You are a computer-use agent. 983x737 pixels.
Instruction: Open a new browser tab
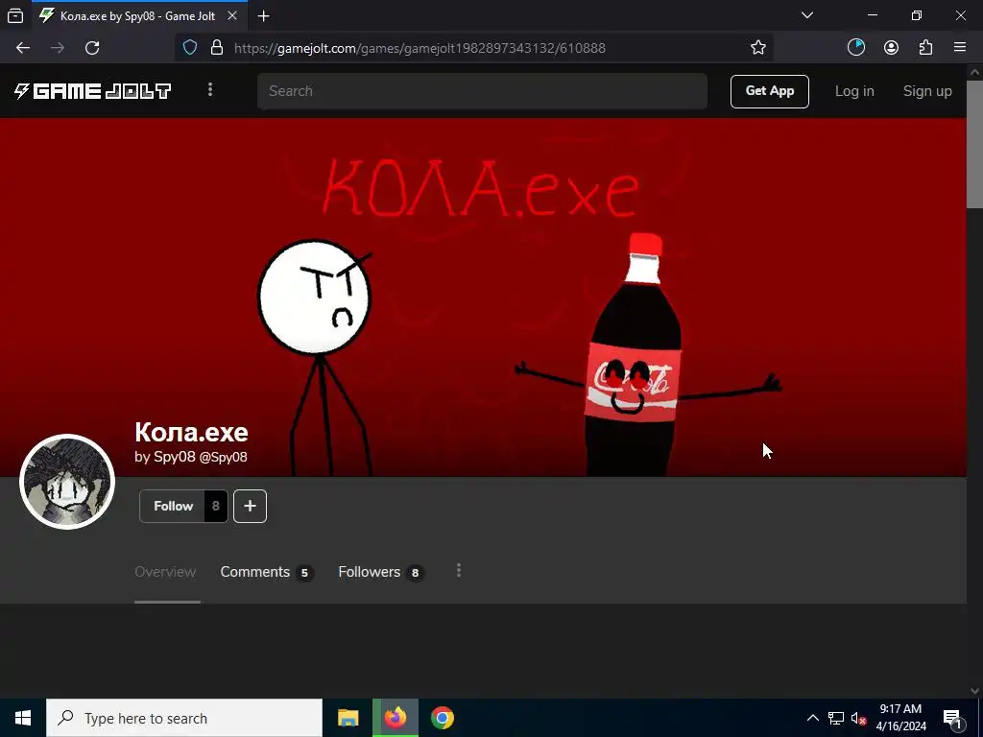[264, 16]
